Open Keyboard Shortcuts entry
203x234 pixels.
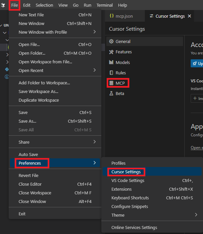[152, 198]
